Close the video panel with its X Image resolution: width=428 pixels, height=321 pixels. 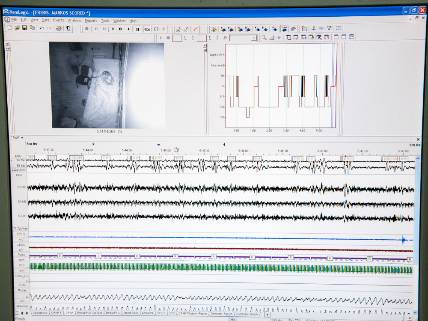point(7,44)
